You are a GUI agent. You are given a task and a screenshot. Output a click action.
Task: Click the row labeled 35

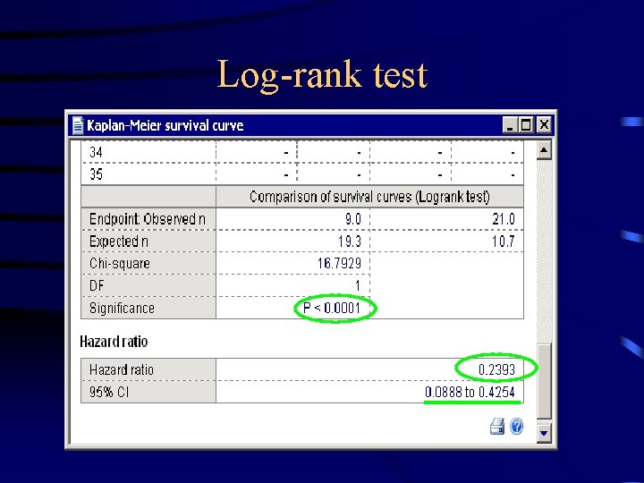[302, 174]
